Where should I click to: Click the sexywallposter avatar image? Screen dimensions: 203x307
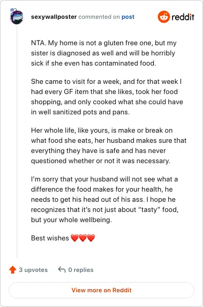(x=17, y=16)
